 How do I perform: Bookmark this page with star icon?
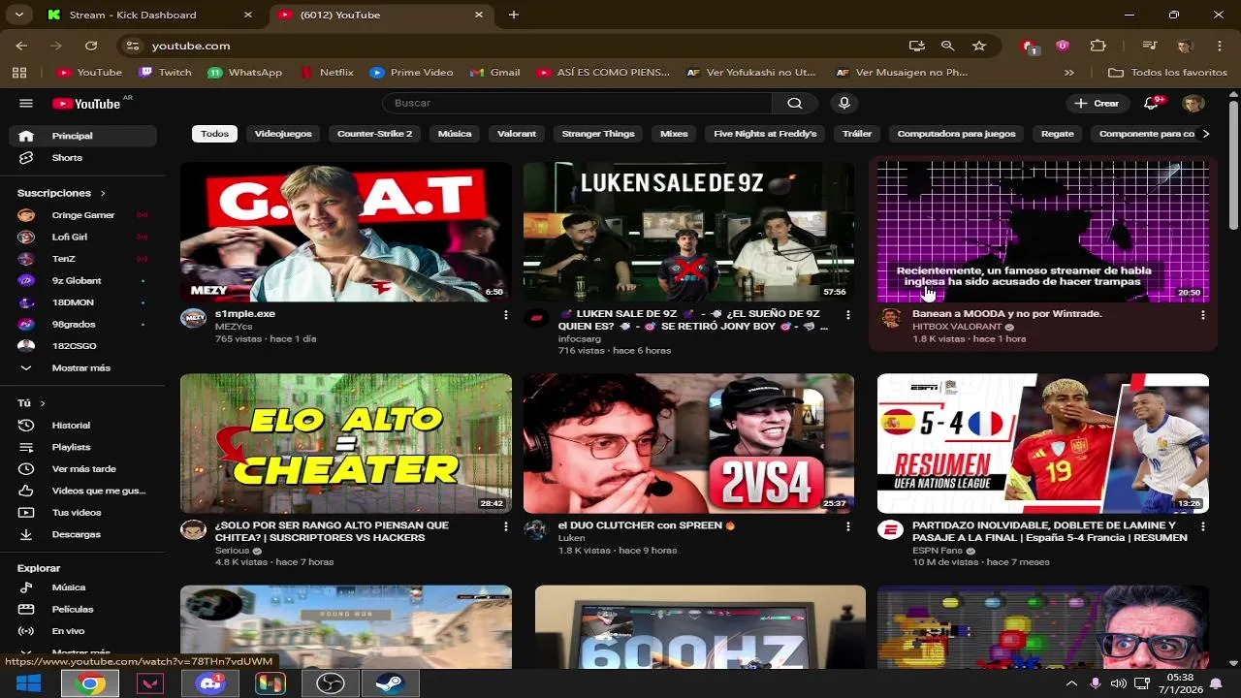(x=979, y=46)
